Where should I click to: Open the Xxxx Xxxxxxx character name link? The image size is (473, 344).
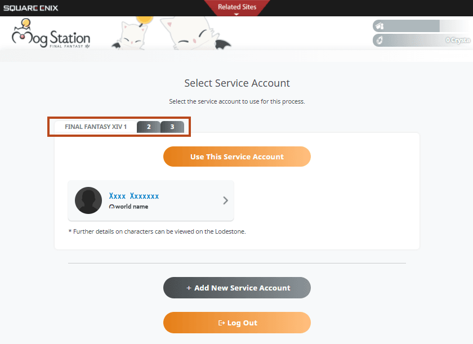pyautogui.click(x=133, y=196)
